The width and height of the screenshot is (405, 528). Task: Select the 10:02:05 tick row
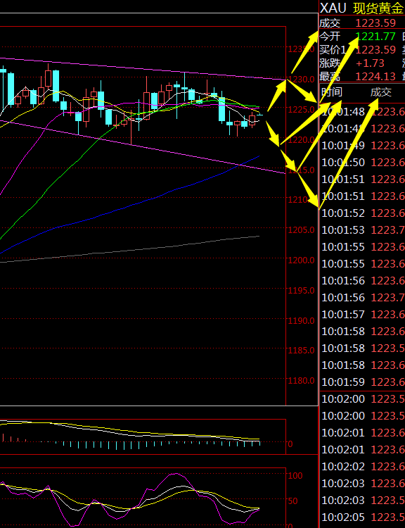tap(363, 517)
